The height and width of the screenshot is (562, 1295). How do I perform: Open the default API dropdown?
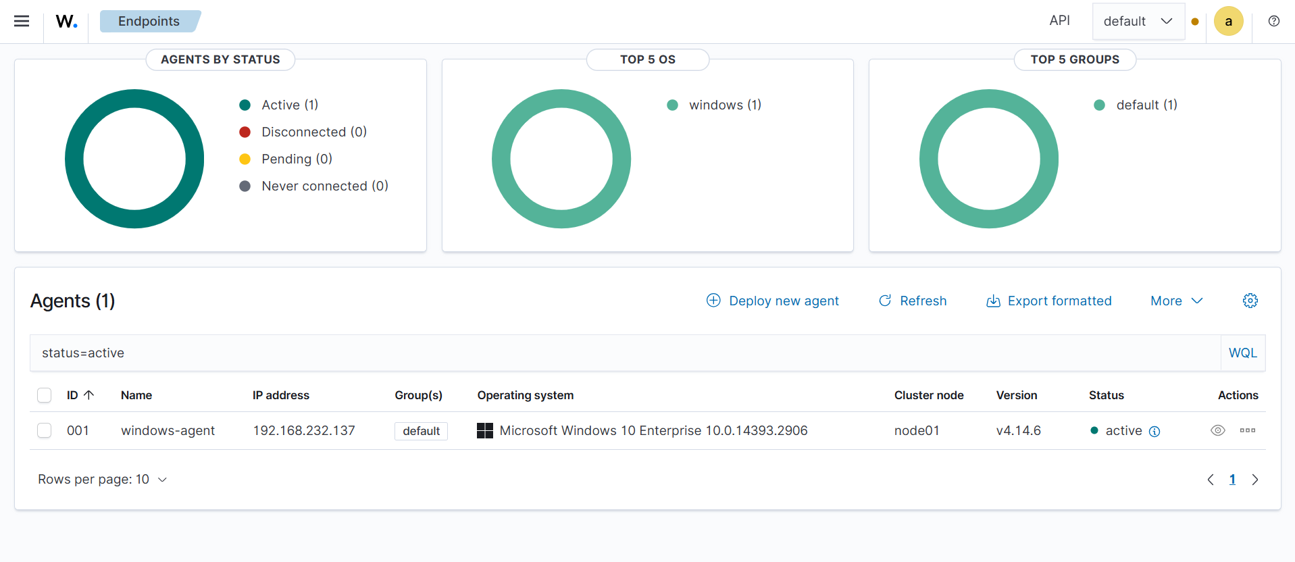(1138, 21)
